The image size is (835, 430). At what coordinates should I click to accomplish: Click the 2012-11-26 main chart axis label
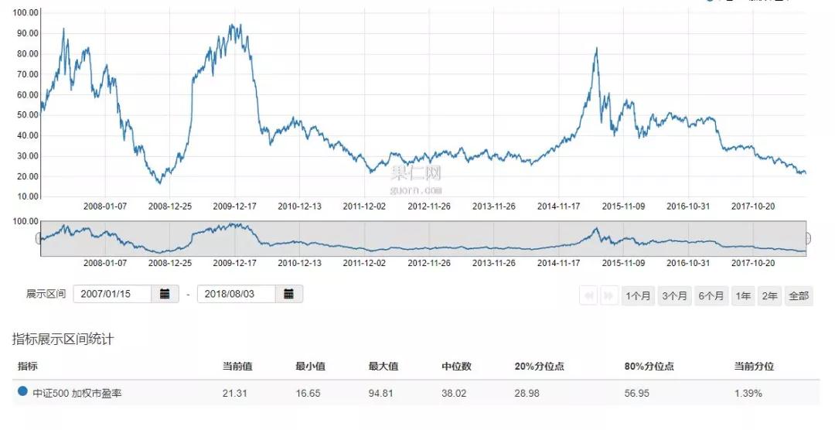coord(429,206)
